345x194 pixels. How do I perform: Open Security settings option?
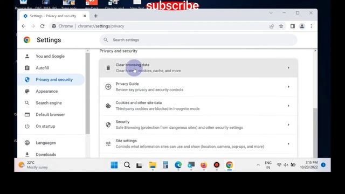[x=198, y=124]
